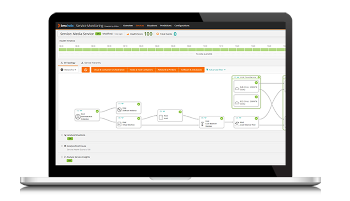This screenshot has width=350, height=201.
Task: Expand the Analyze Root Cause section
Action: [76, 146]
